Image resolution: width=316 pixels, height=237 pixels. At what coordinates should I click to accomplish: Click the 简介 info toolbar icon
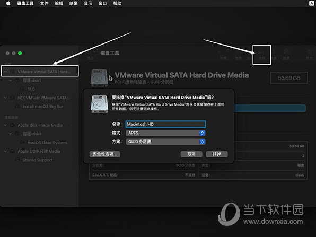309,55
